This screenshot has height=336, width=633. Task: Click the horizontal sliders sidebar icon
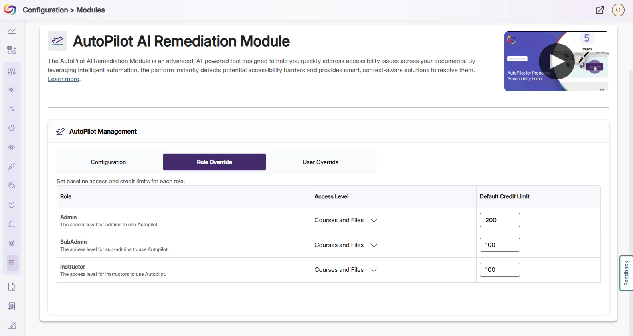coord(12,109)
